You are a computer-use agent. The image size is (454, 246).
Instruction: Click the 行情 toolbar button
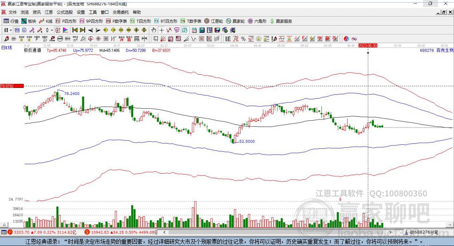[11, 21]
